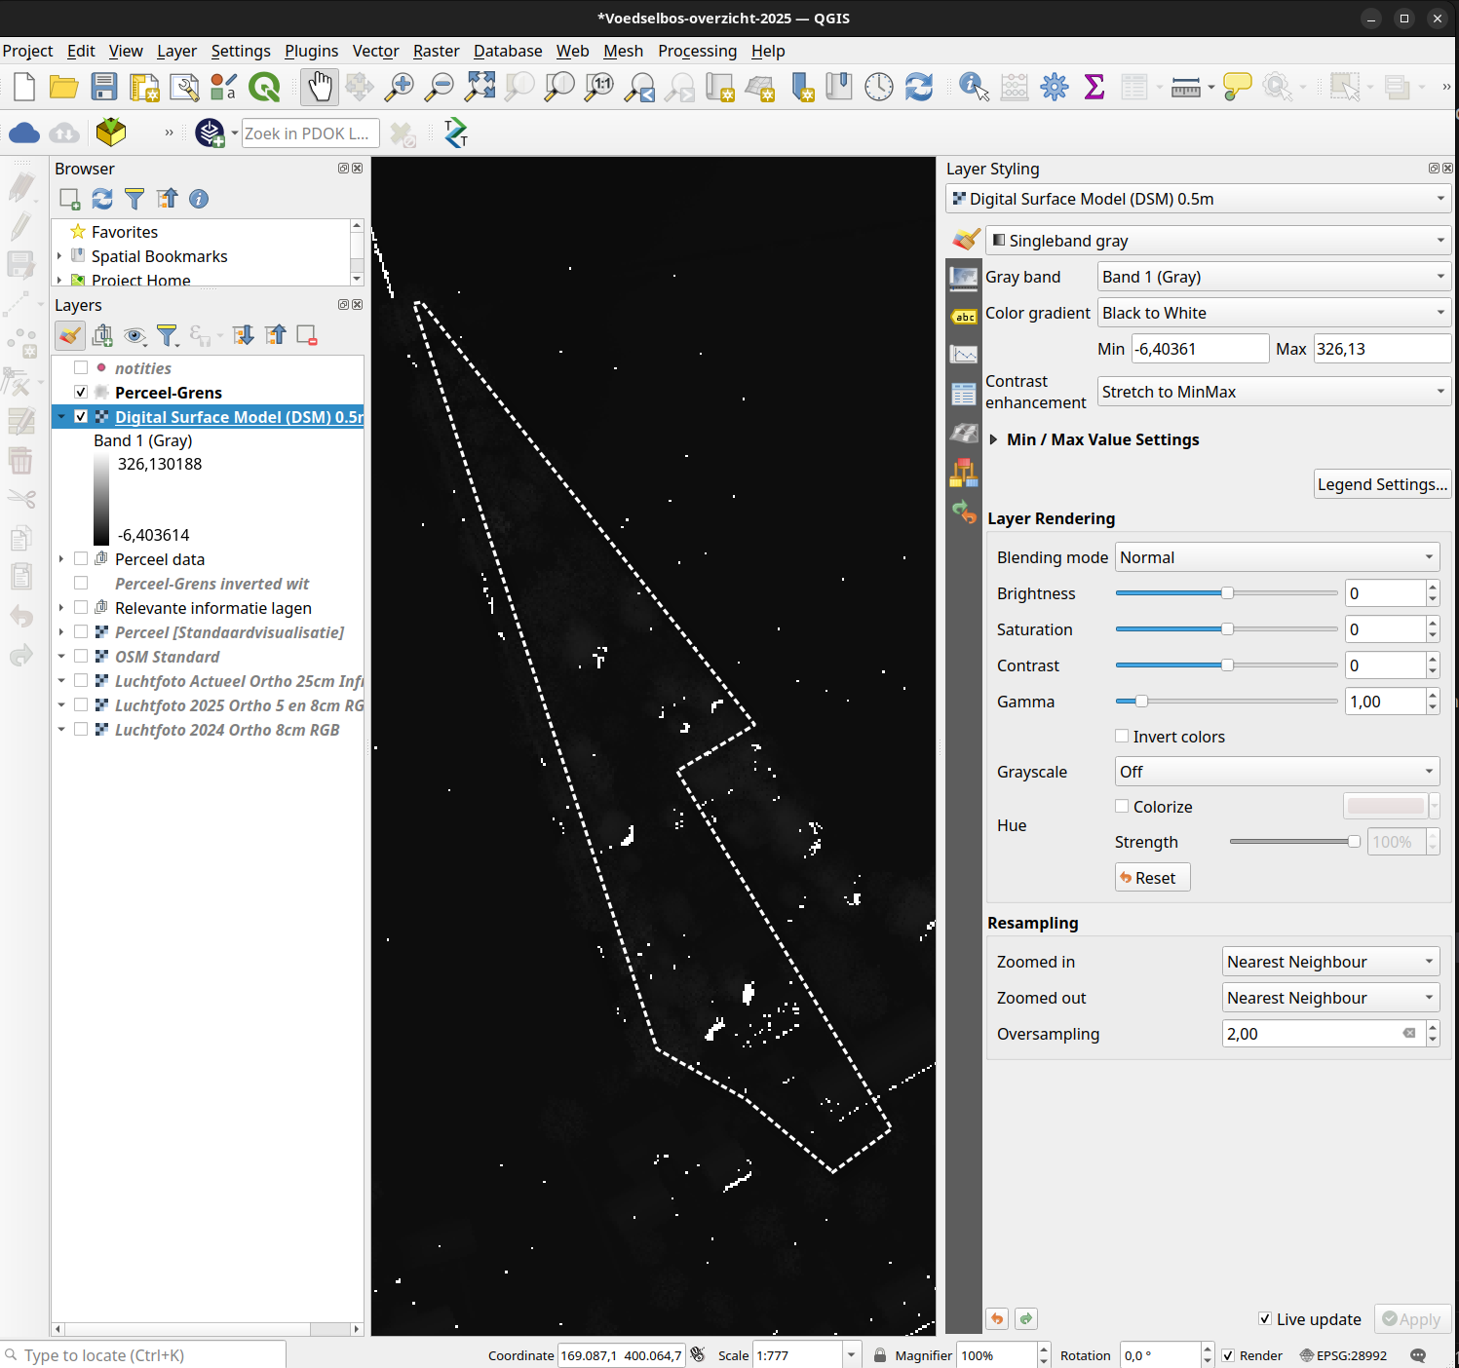This screenshot has height=1368, width=1459.
Task: Click the Save Project toolbar icon
Action: (104, 87)
